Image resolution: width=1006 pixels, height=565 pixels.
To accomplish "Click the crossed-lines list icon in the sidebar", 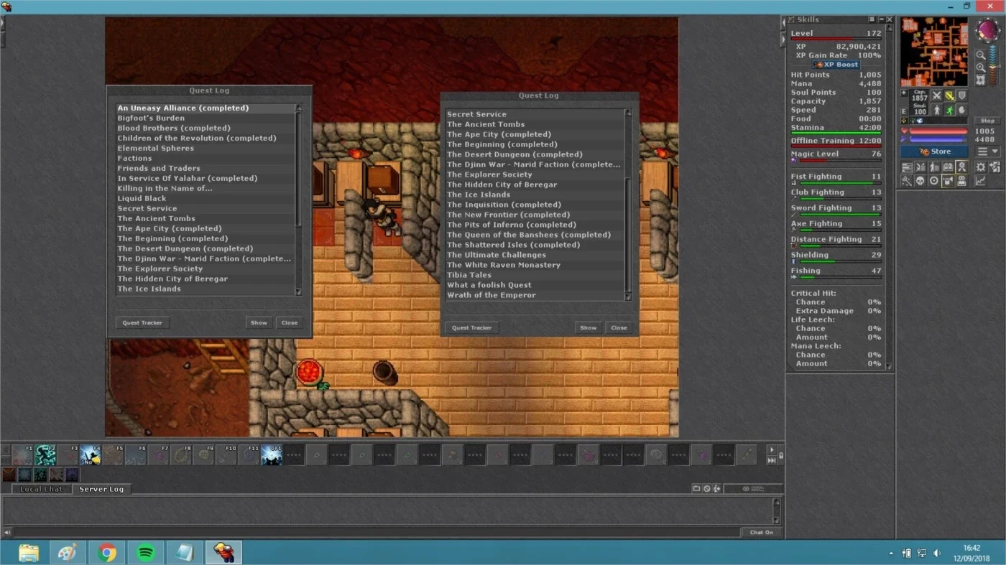I will [x=920, y=167].
